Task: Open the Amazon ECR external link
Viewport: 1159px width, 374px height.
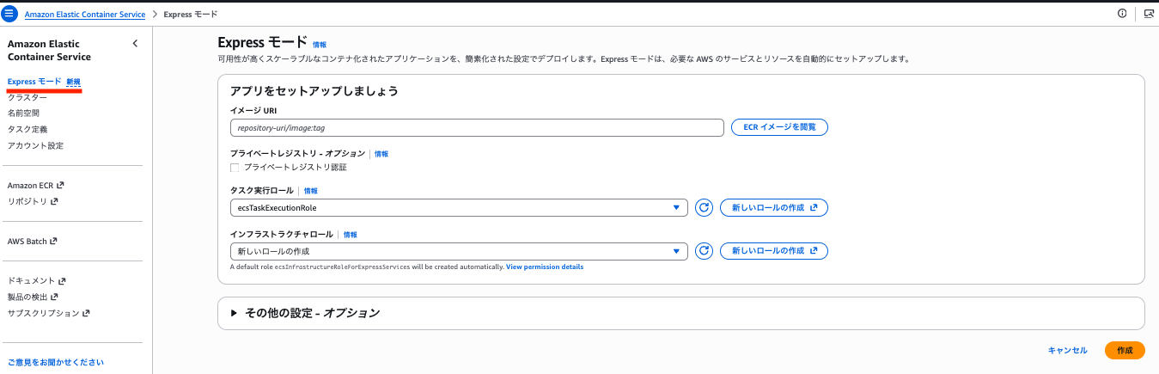Action: pyautogui.click(x=35, y=185)
